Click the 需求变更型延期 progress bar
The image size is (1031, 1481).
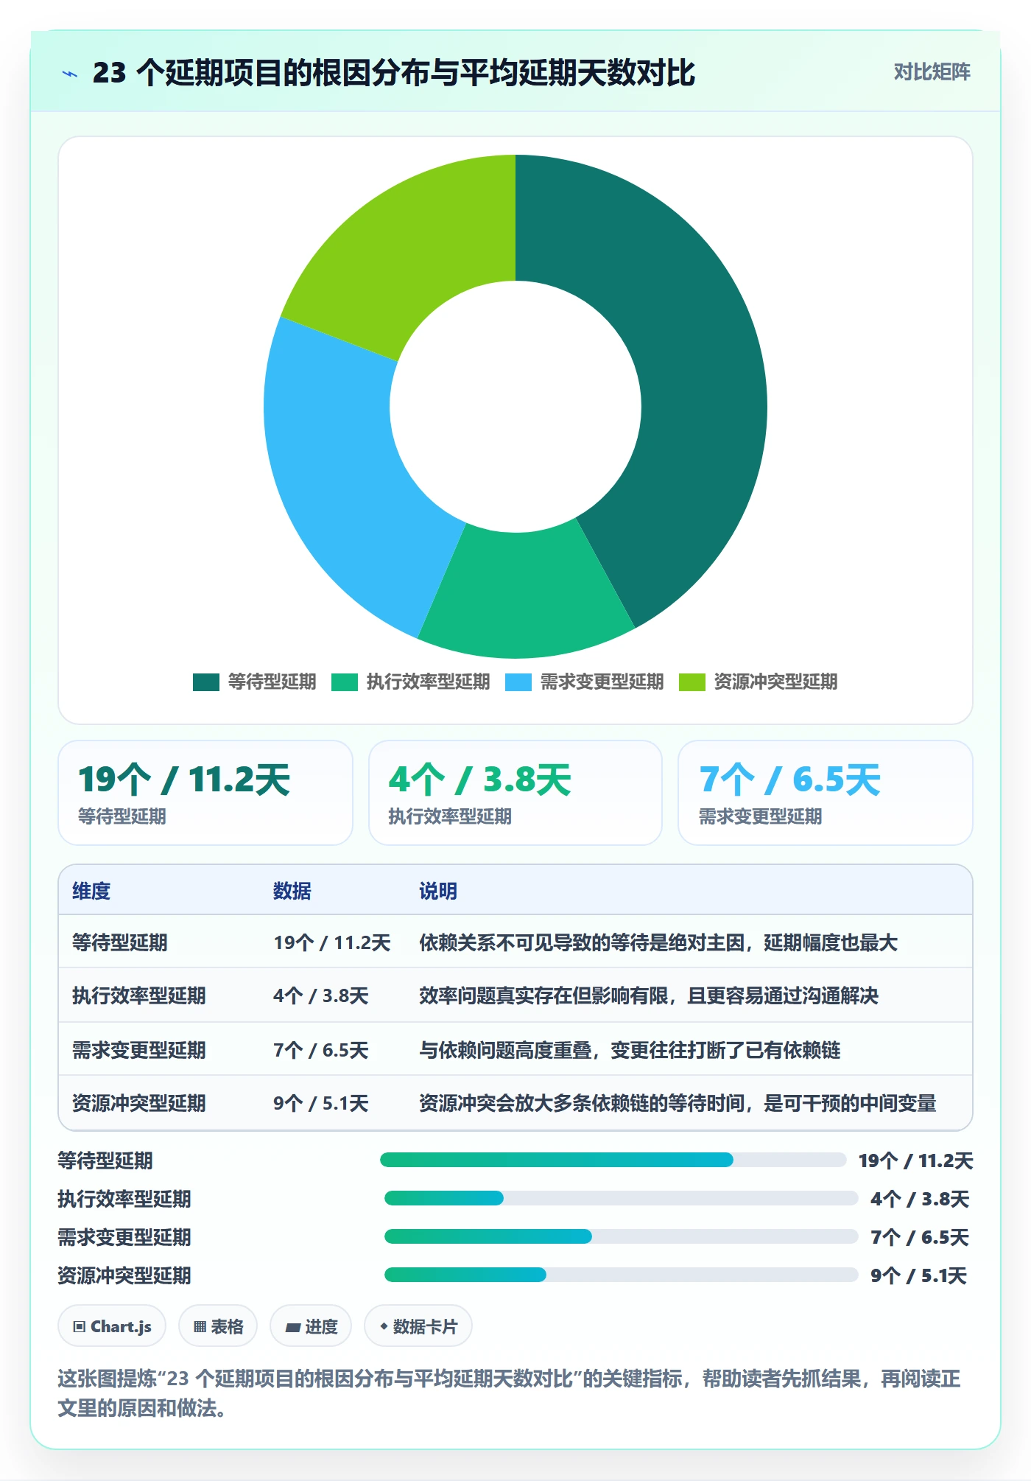pyautogui.click(x=621, y=1236)
